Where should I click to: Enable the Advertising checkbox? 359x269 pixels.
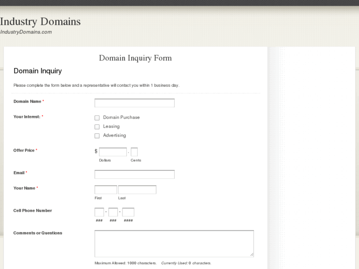click(x=97, y=136)
